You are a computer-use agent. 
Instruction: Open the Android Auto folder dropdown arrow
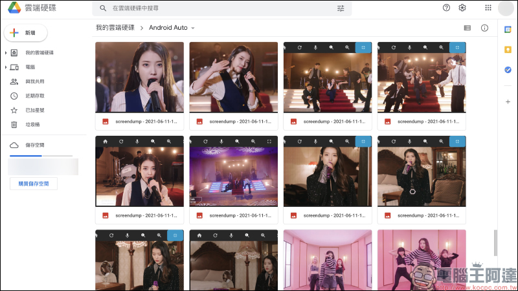pos(193,28)
